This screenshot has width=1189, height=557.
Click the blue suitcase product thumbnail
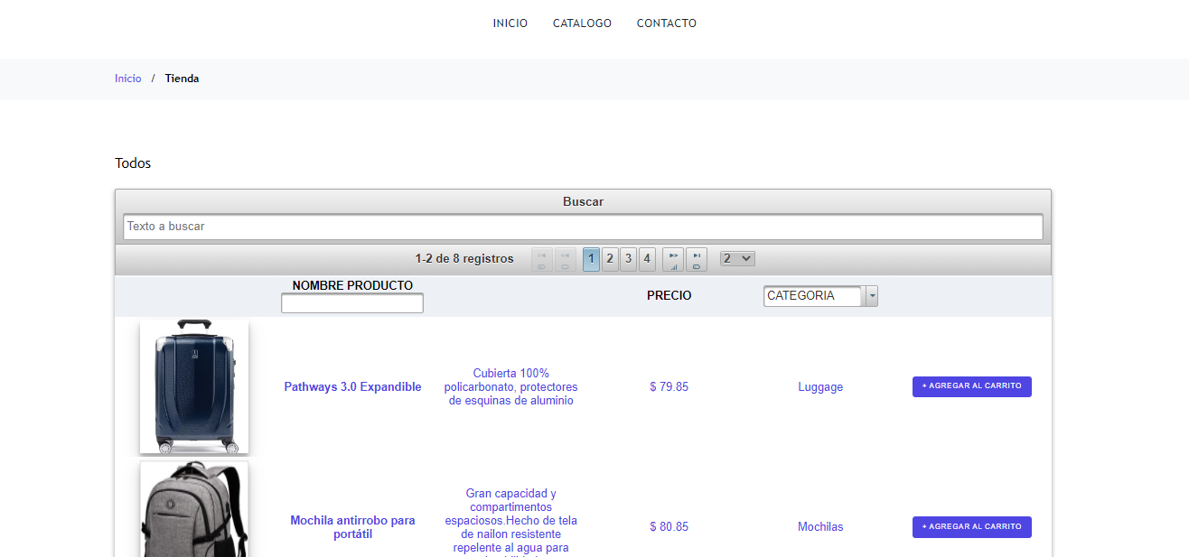(194, 386)
